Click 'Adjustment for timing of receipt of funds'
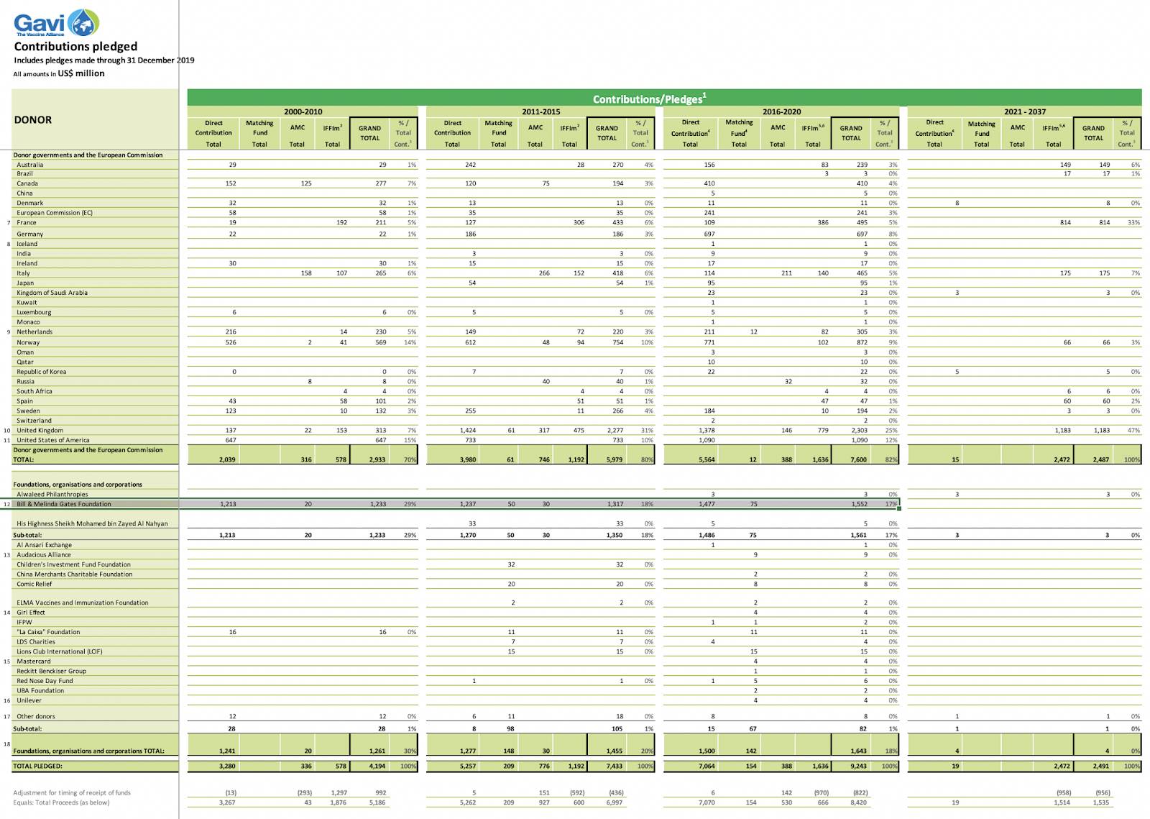The height and width of the screenshot is (819, 1150). 72,792
